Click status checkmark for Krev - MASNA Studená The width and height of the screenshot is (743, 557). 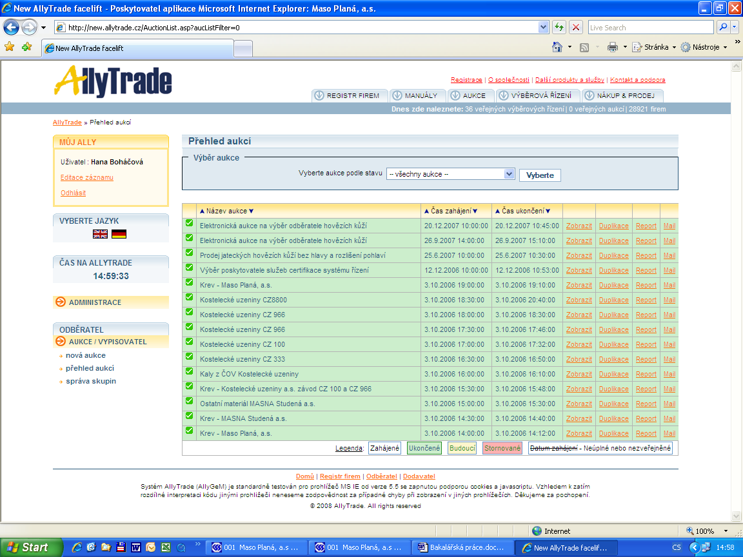tap(189, 415)
